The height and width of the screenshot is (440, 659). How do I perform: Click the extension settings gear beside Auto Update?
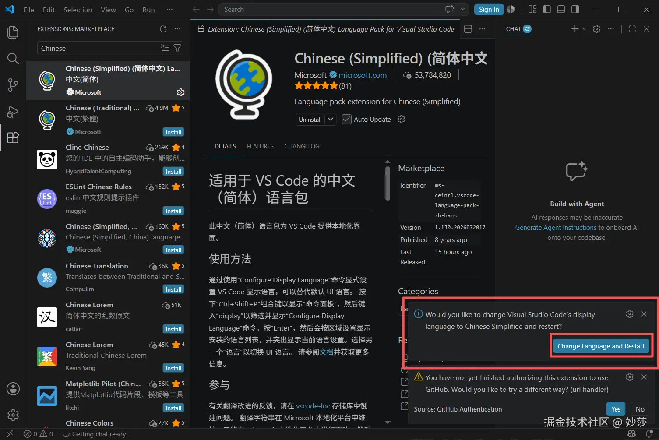[x=401, y=119]
